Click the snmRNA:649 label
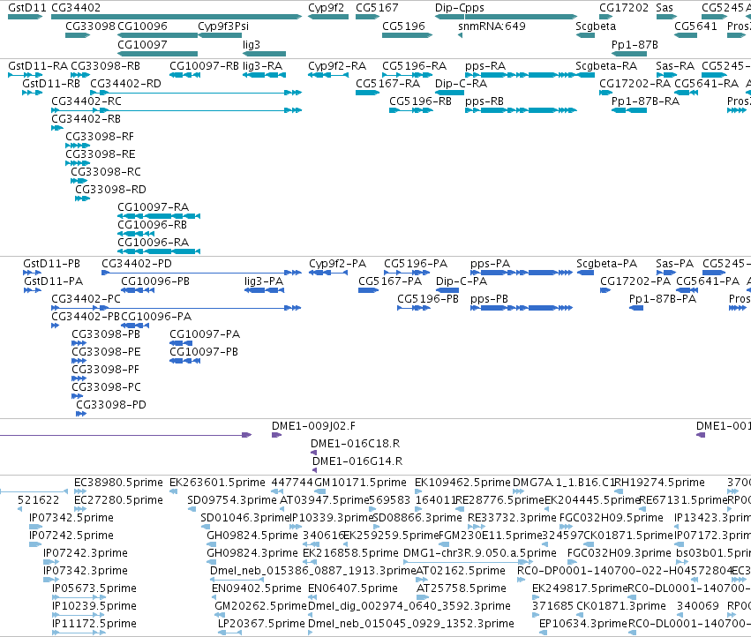Image resolution: width=751 pixels, height=637 pixels. [492, 26]
